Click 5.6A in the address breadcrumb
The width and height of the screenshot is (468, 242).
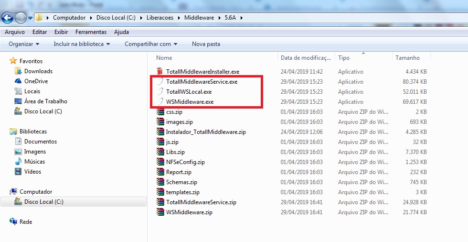point(230,18)
